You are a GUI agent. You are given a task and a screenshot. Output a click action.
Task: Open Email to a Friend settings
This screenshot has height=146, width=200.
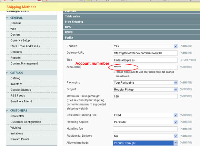[x=21, y=101]
